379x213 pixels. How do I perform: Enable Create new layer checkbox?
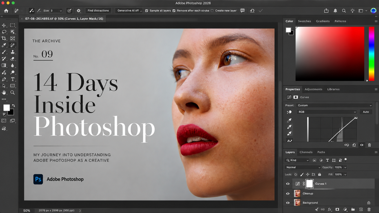click(x=212, y=11)
